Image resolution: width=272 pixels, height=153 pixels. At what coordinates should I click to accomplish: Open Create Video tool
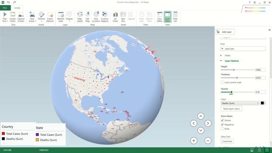(12, 17)
